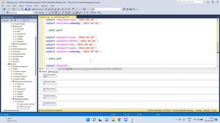220x123 pixels.
Task: Click the Navigate Backward icon
Action: (x=4, y=9)
